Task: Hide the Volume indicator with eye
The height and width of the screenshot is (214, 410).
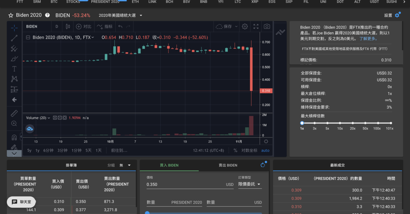Action: (55, 118)
